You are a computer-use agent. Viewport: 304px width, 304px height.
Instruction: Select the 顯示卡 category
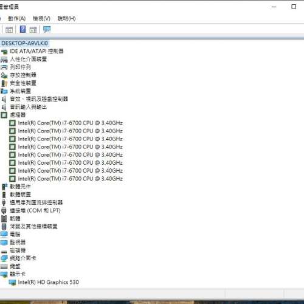tap(18, 274)
